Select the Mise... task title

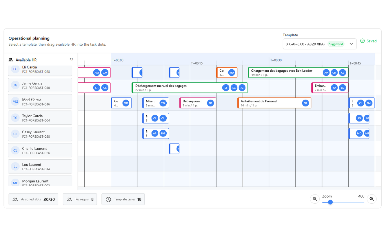point(150,101)
